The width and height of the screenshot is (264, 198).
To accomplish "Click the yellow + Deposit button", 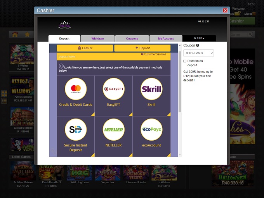I will pyautogui.click(x=142, y=48).
